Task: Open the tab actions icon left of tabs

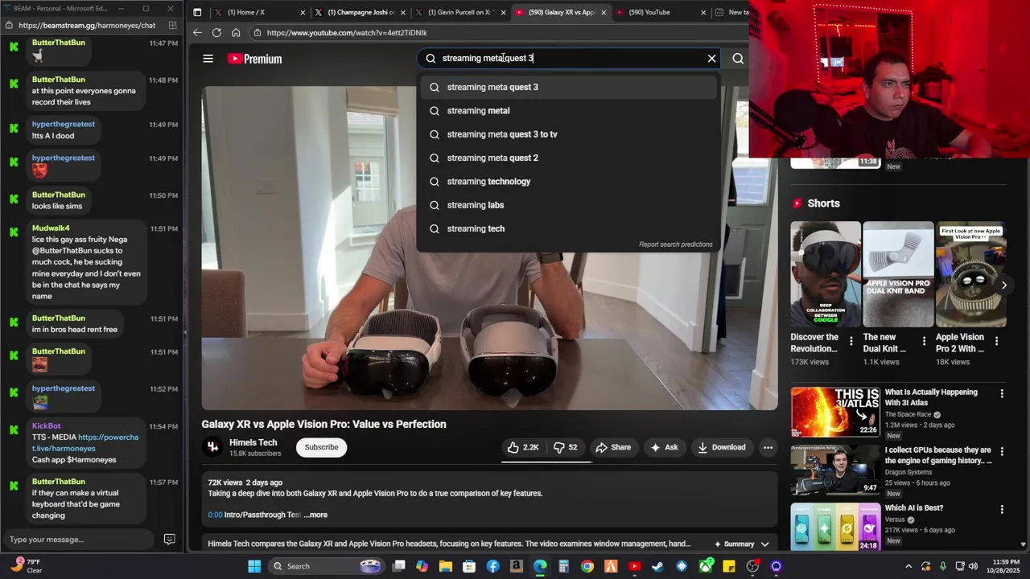Action: [197, 12]
